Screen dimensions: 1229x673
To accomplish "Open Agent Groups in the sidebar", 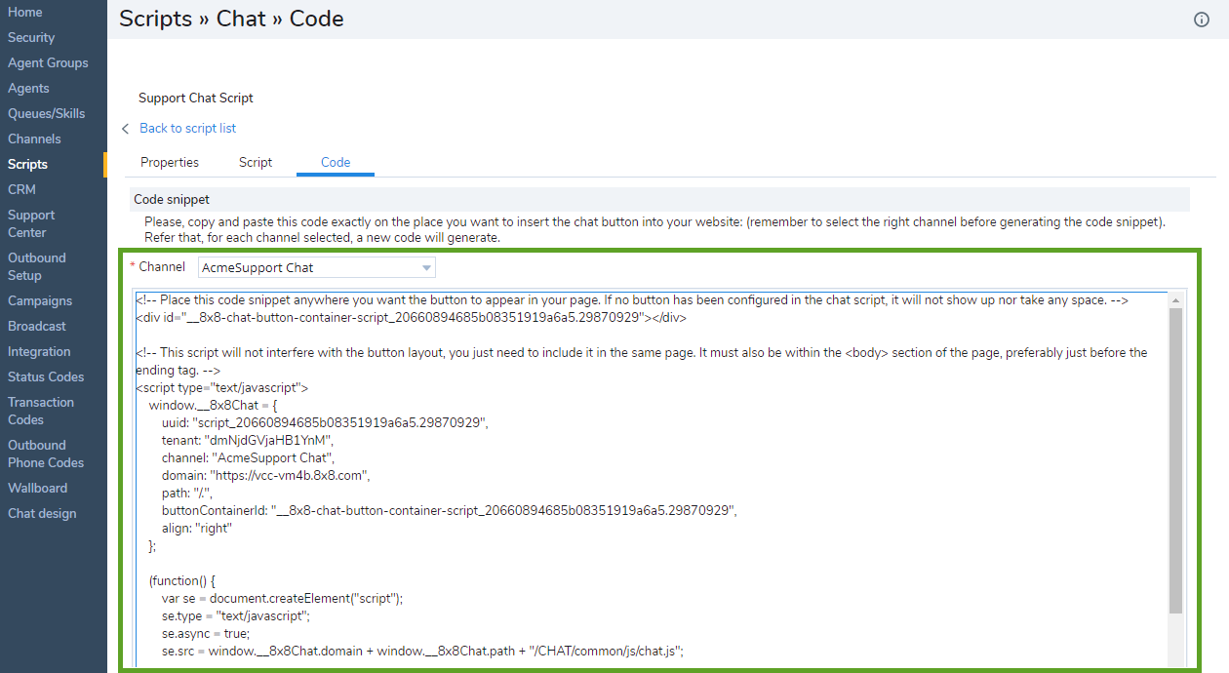I will pyautogui.click(x=48, y=62).
